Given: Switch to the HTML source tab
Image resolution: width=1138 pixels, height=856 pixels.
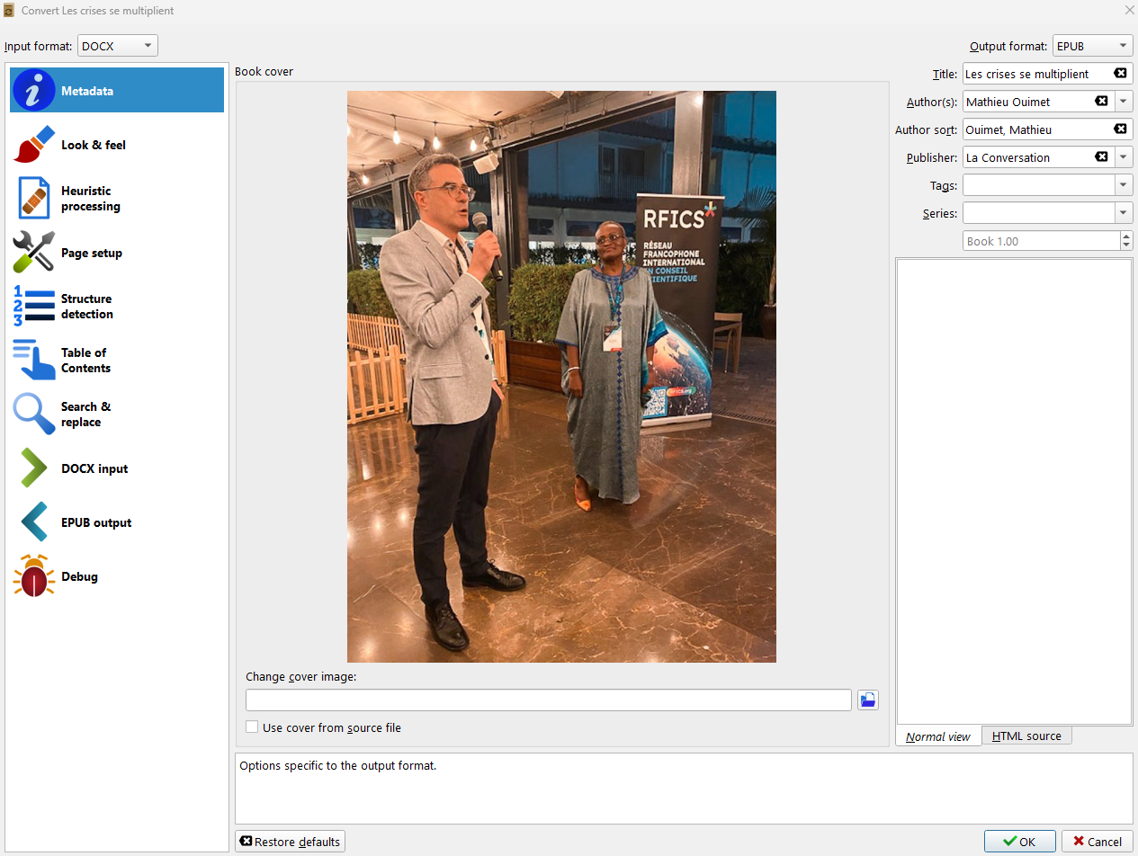Looking at the screenshot, I should point(1026,735).
